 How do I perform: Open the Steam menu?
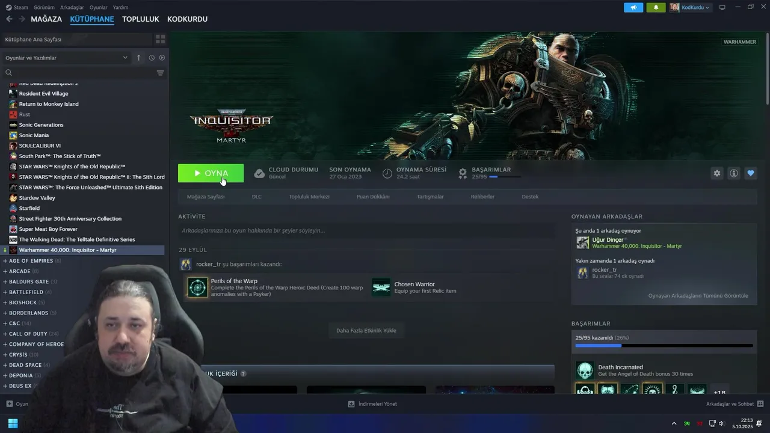(x=17, y=7)
